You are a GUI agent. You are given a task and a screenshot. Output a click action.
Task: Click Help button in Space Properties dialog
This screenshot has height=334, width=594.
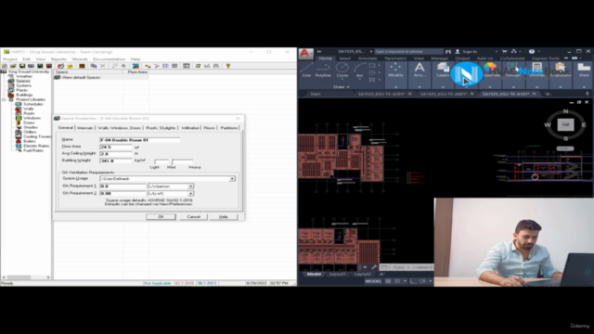click(x=224, y=216)
